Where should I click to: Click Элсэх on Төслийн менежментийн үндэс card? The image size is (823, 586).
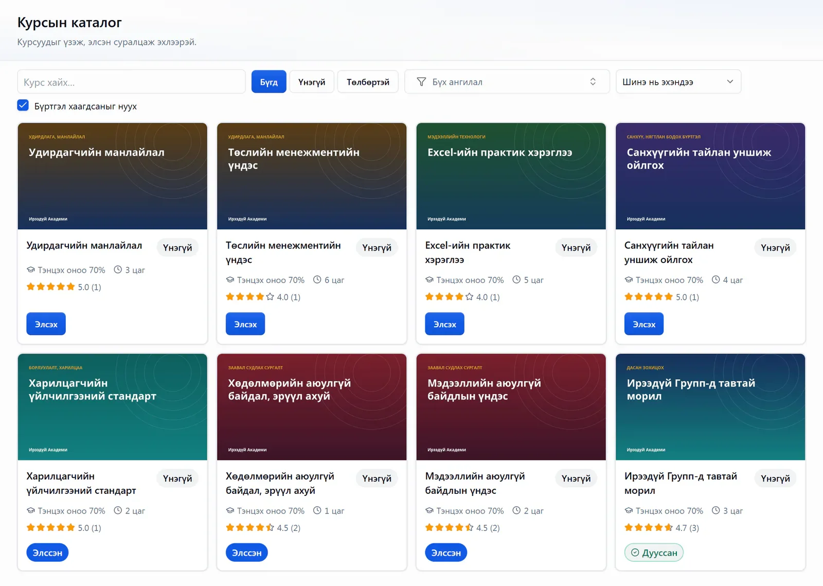click(245, 324)
